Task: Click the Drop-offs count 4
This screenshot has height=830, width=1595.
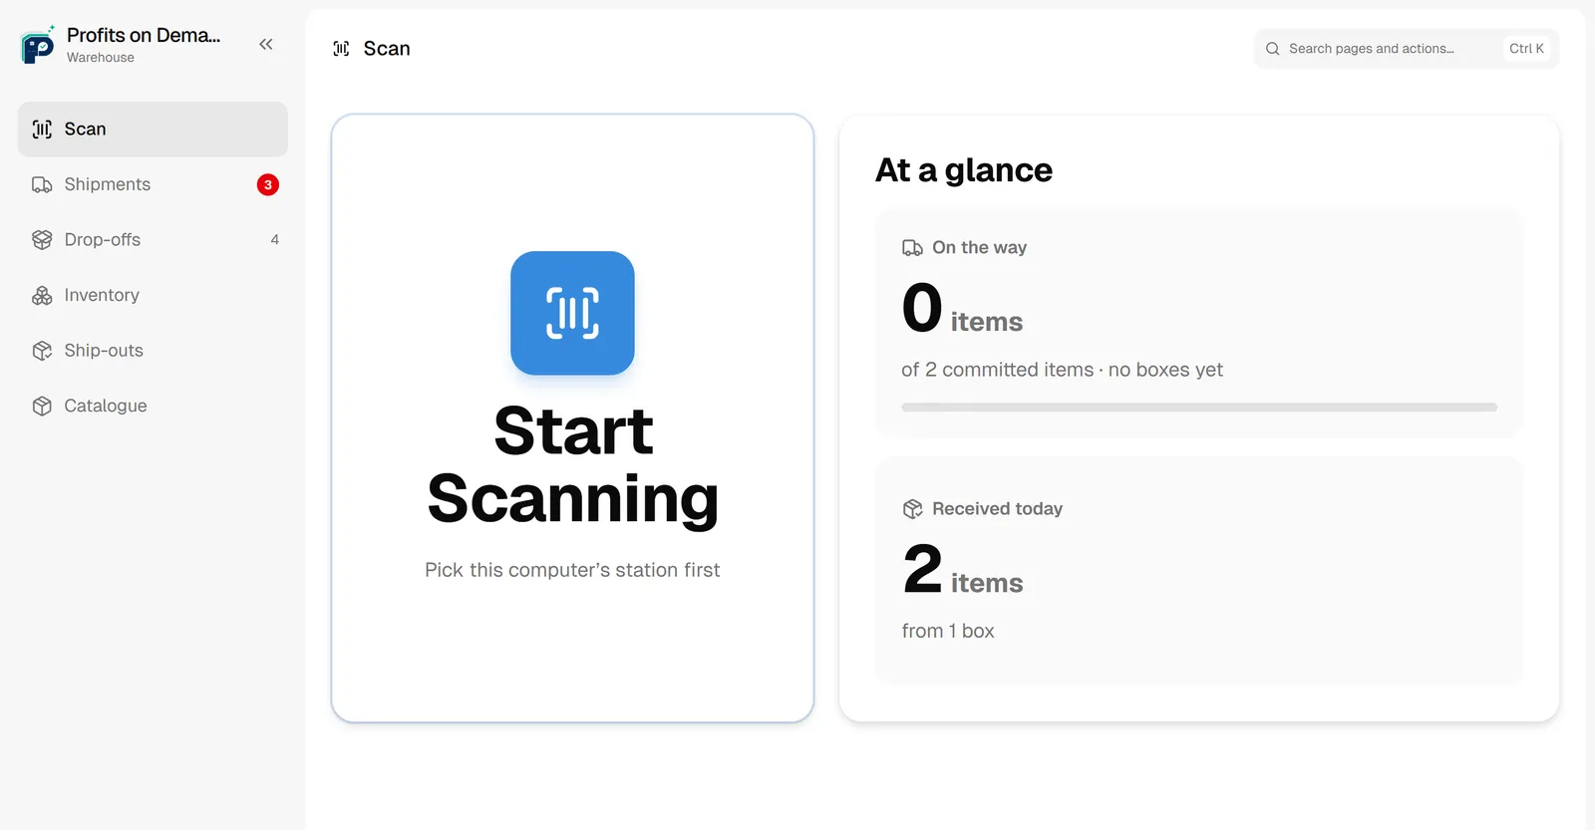Action: (x=275, y=240)
